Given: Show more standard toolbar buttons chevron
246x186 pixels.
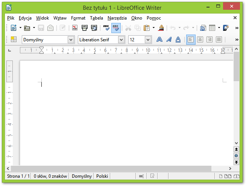Looking at the screenshot, I should (237, 28).
